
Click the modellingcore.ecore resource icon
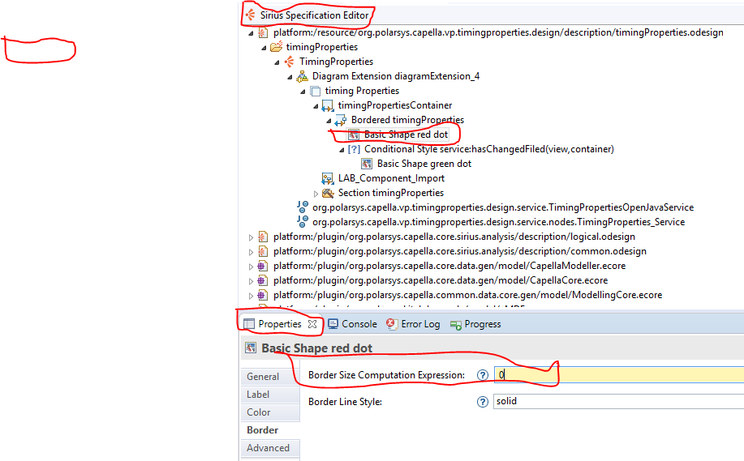[x=263, y=295]
